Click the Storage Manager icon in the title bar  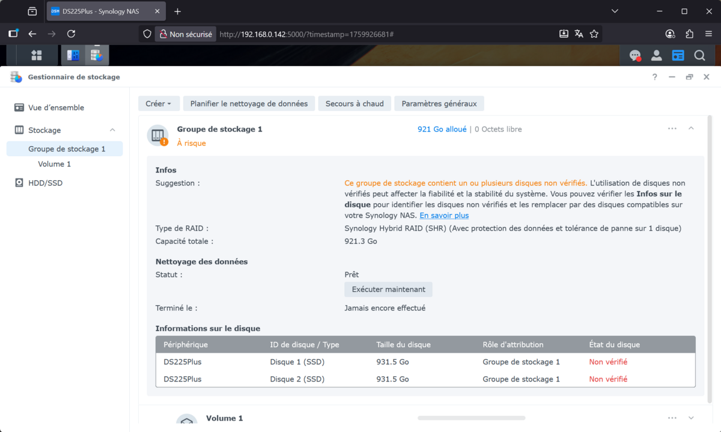click(16, 77)
